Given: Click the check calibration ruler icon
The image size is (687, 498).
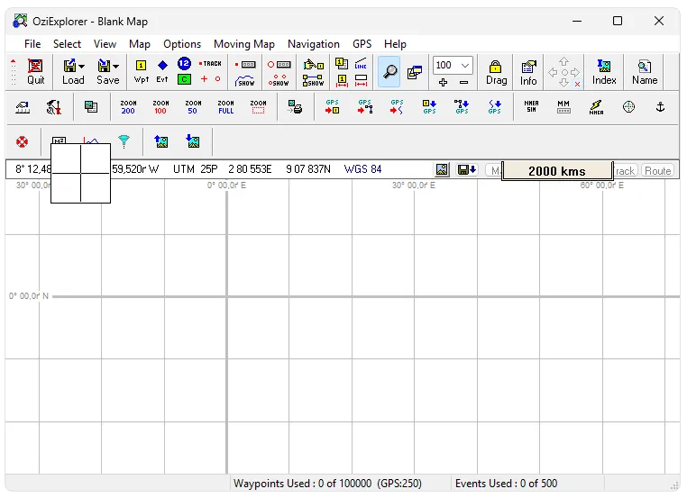Looking at the screenshot, I should (x=23, y=107).
